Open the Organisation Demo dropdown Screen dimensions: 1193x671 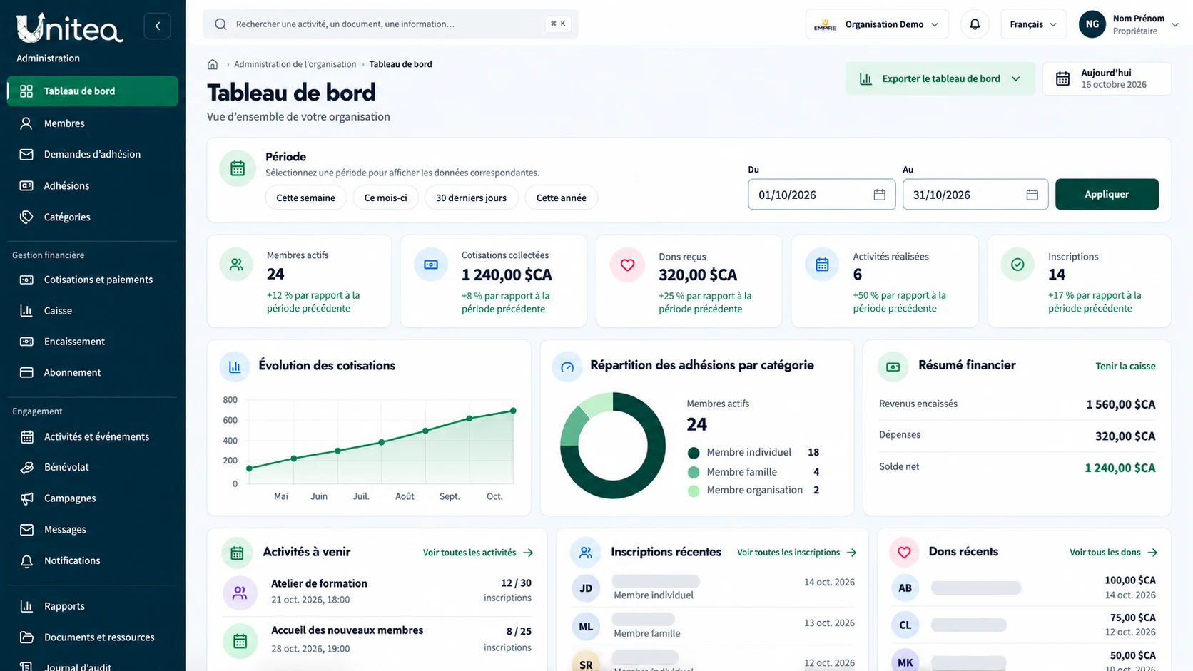pyautogui.click(x=877, y=24)
